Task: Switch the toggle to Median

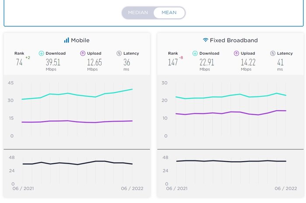Action: click(x=138, y=13)
